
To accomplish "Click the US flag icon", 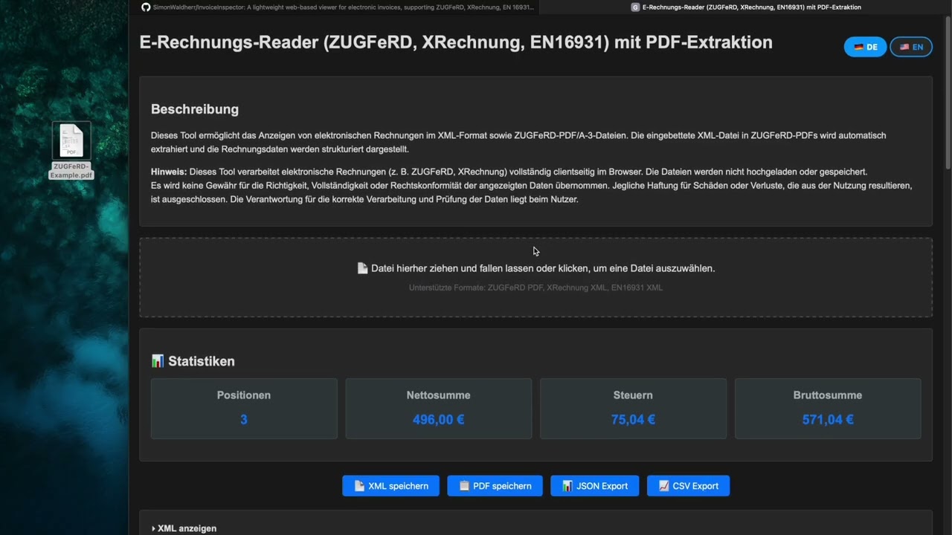I will point(904,47).
